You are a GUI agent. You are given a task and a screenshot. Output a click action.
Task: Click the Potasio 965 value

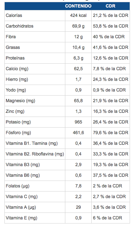pyautogui.click(x=78, y=122)
